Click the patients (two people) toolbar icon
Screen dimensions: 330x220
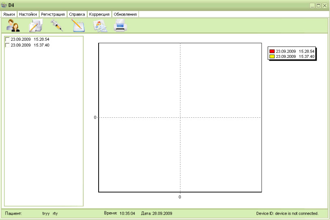13,26
